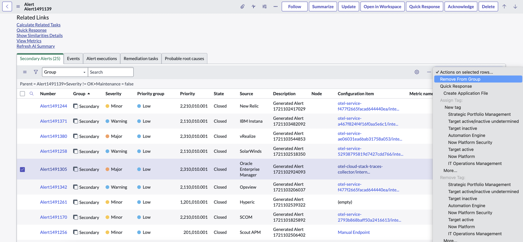Open the activity stream icon
Image resolution: width=523 pixels, height=242 pixels.
point(254,6)
